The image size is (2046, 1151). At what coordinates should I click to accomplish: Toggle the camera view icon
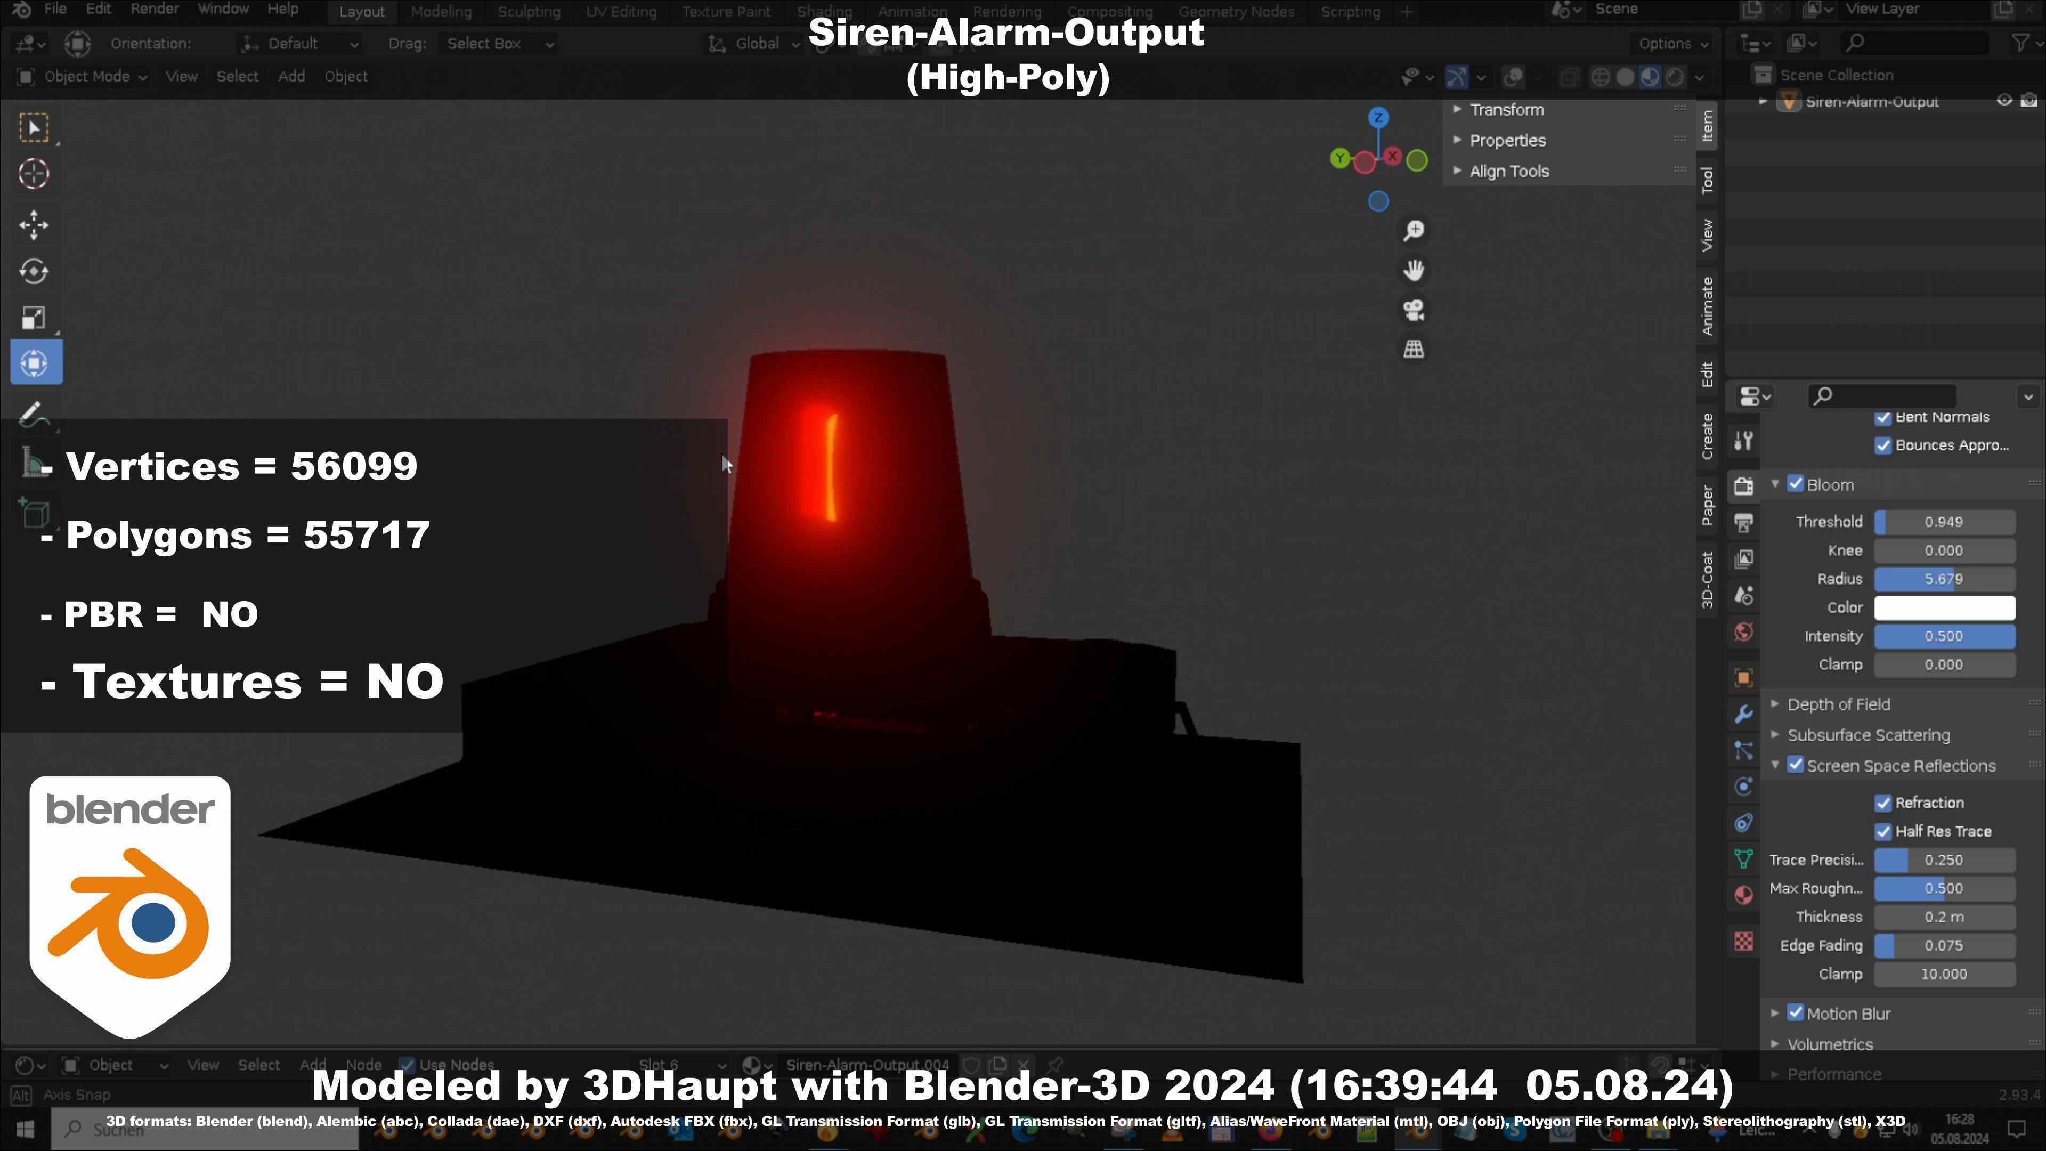pyautogui.click(x=1414, y=310)
